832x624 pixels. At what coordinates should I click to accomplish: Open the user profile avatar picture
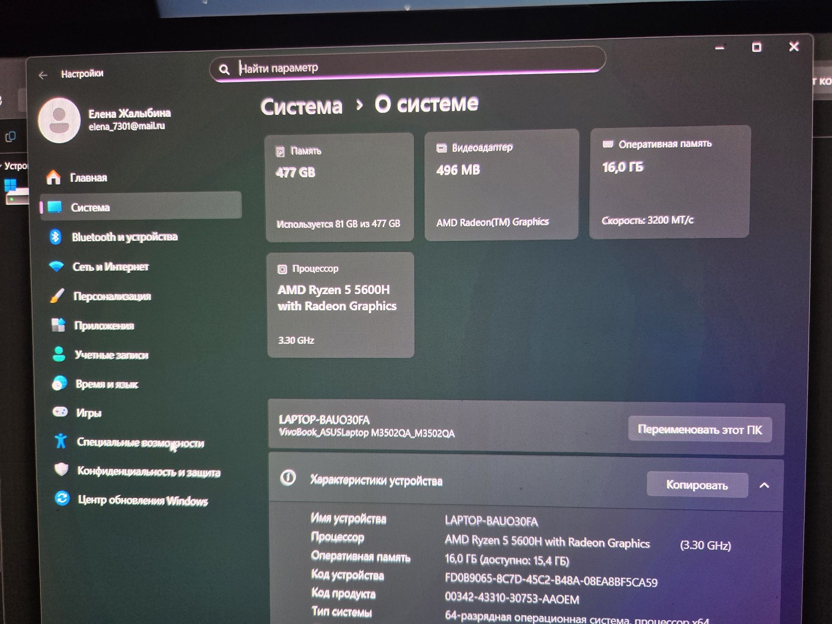[x=59, y=121]
